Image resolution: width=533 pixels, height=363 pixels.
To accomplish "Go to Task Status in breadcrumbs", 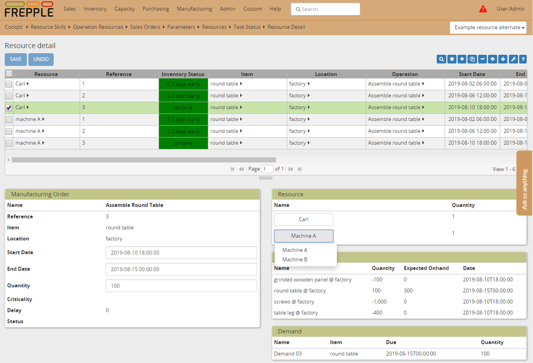I will pyautogui.click(x=247, y=27).
